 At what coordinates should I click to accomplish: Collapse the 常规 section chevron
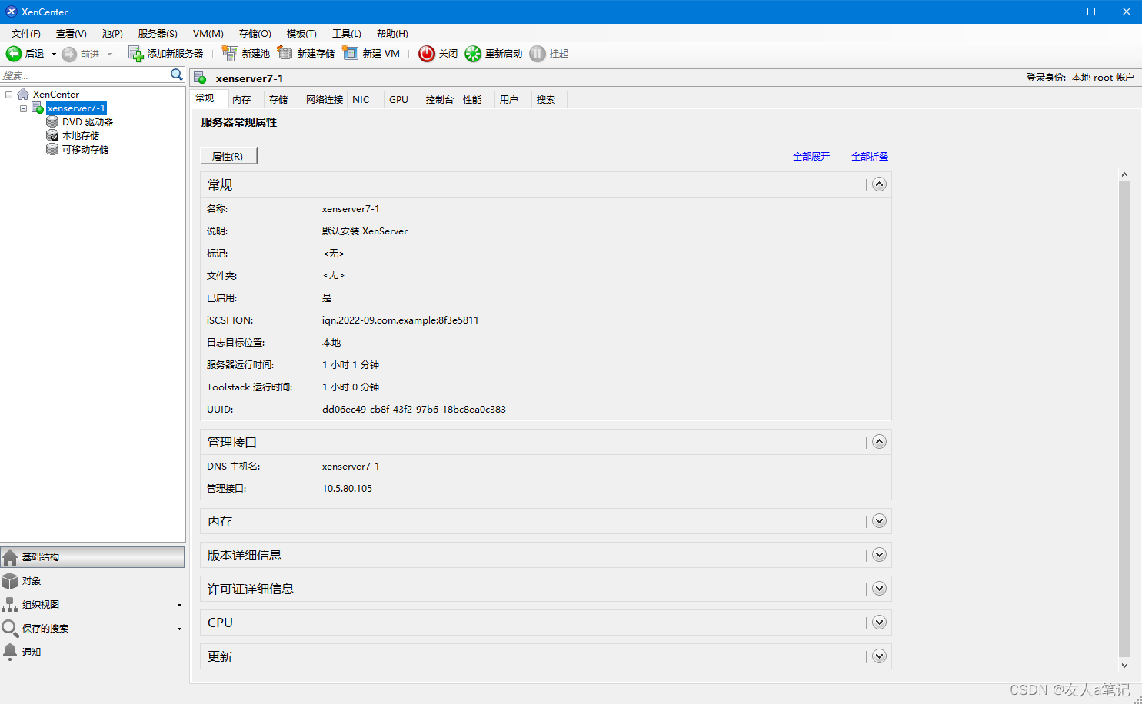(880, 184)
